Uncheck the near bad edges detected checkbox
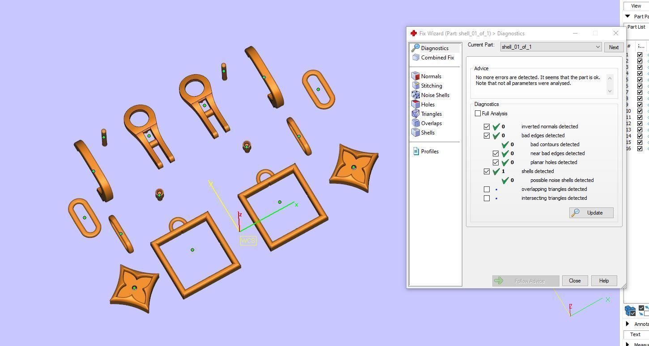Image resolution: width=649 pixels, height=346 pixels. click(495, 154)
